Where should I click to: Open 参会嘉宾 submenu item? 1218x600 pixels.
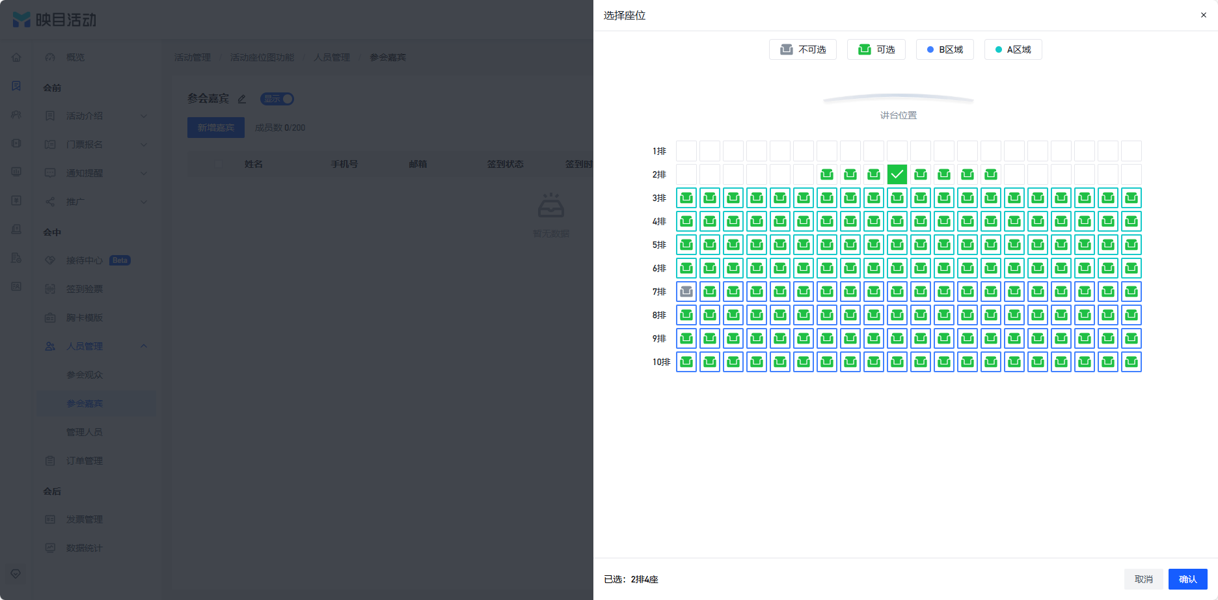tap(96, 403)
